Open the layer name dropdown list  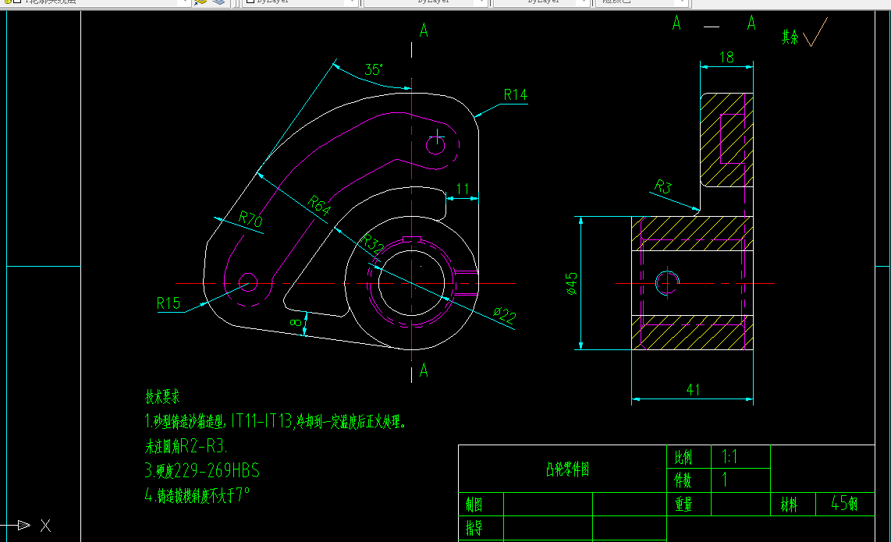[184, 2]
